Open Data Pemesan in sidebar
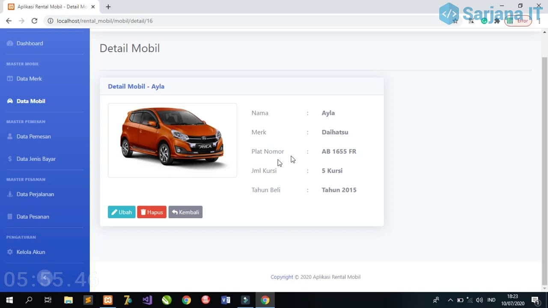The height and width of the screenshot is (308, 548). click(x=29, y=136)
